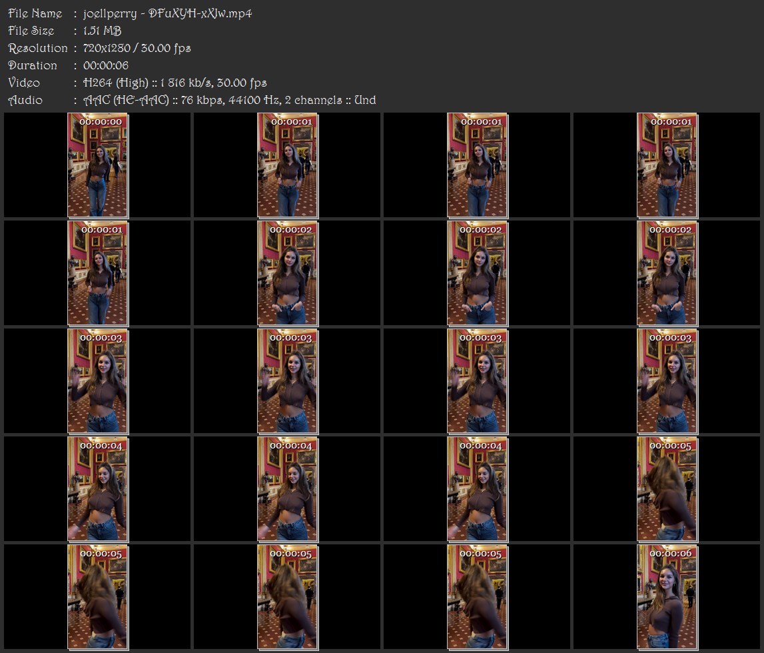Pick the 00:00:01 thumbnail in the second row

click(x=98, y=273)
